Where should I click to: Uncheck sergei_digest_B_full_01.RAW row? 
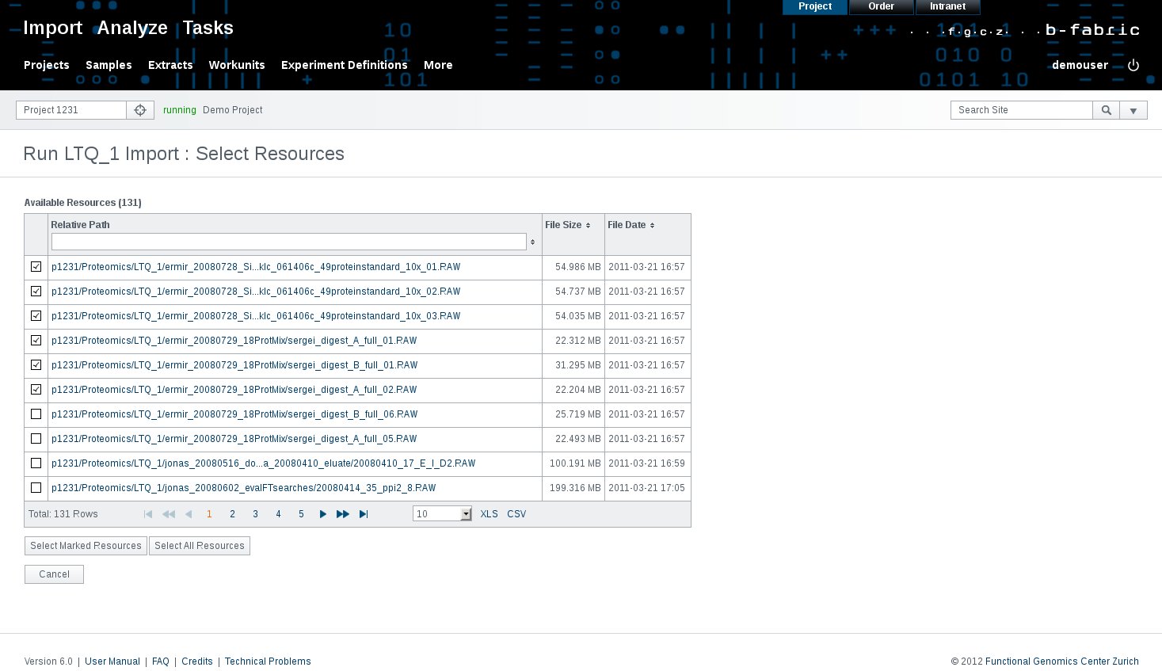tap(36, 365)
